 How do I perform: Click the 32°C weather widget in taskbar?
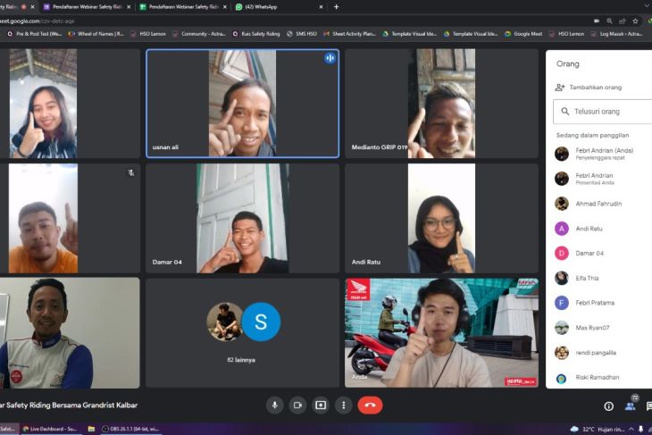598,429
